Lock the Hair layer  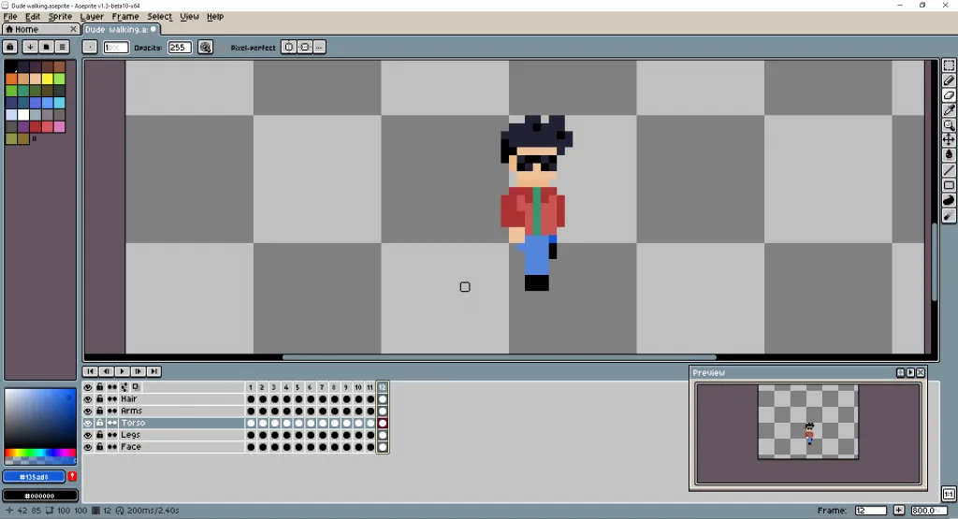(99, 398)
